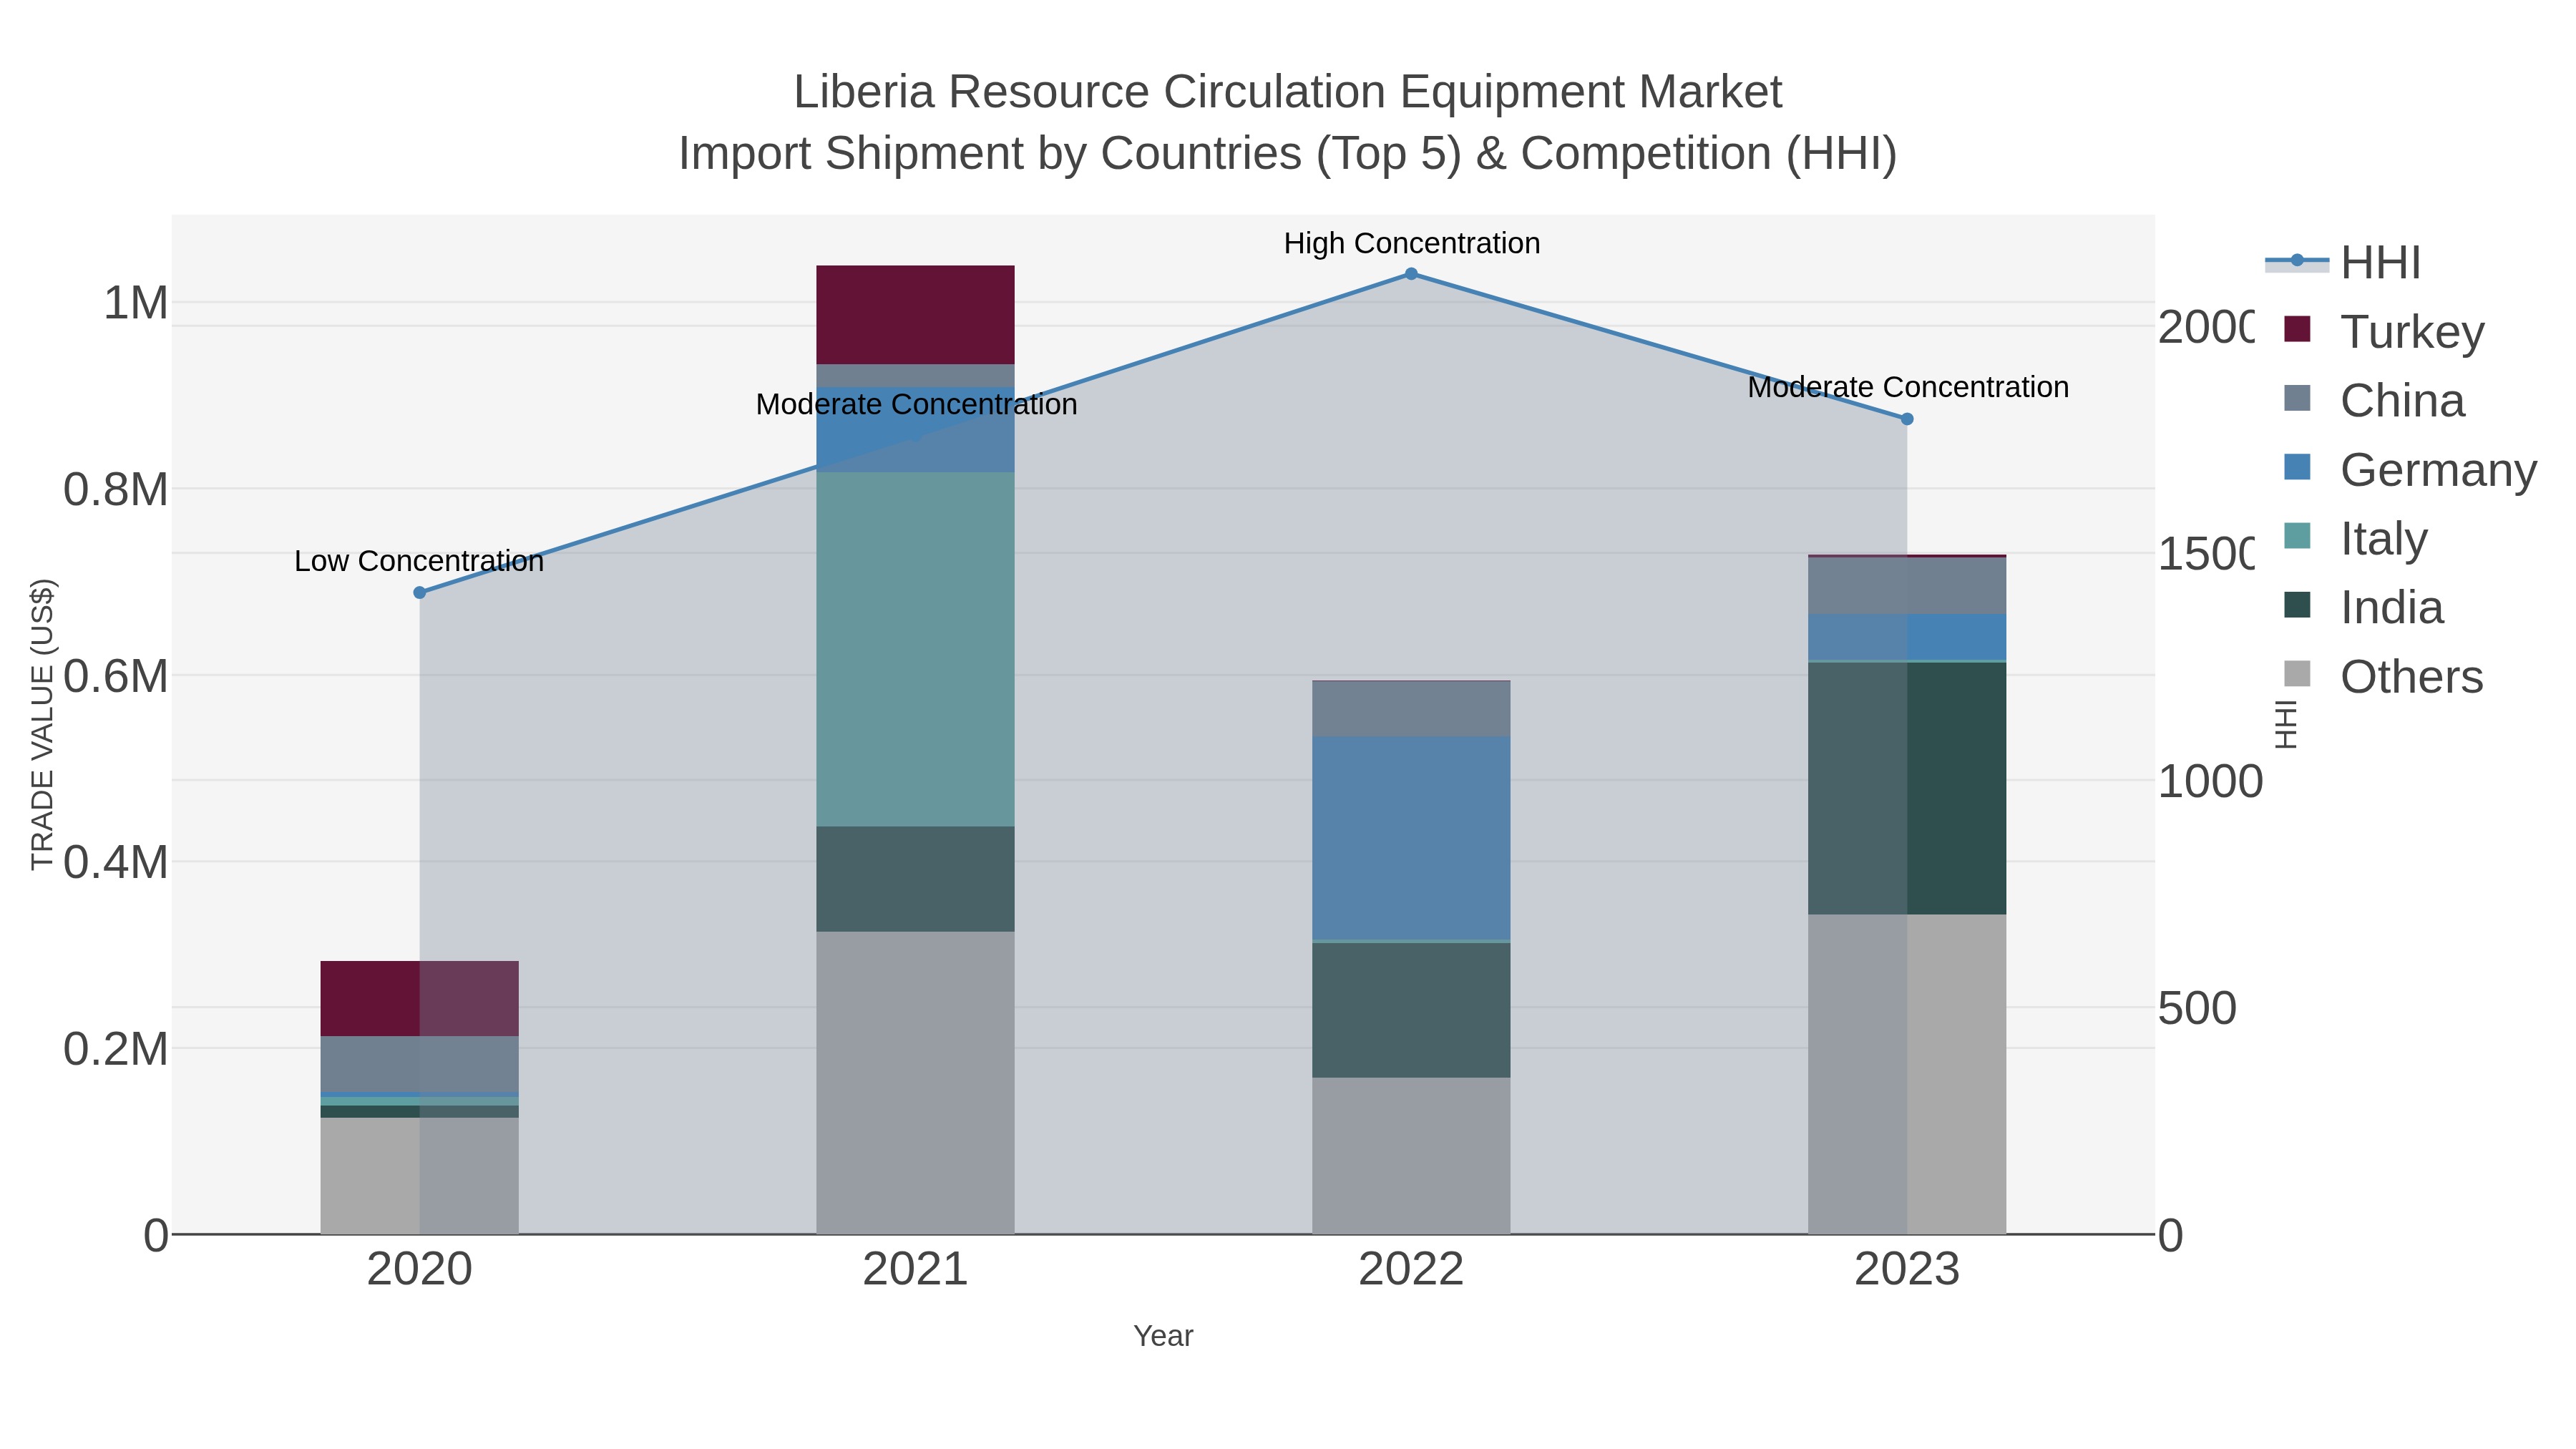Click the 2023 x-axis label
The height and width of the screenshot is (1449, 2576).
1907,1270
